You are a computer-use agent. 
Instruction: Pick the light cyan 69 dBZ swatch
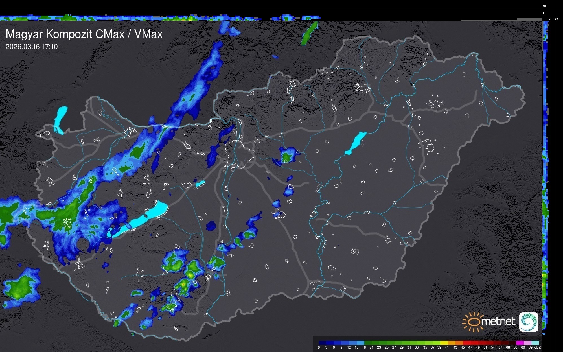535,343
